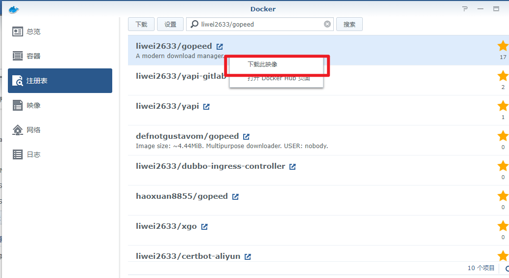Open the 日志 log section
509x278 pixels.
(x=60, y=154)
